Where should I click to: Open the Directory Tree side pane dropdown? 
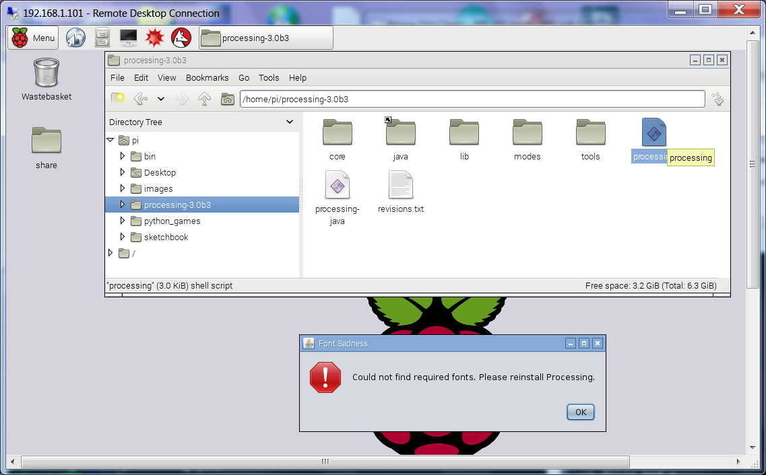pos(290,122)
